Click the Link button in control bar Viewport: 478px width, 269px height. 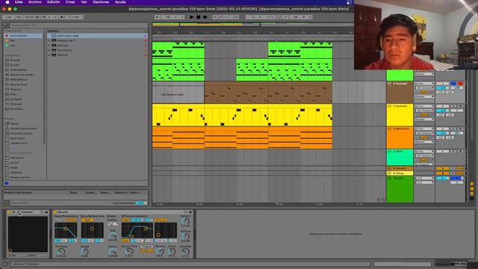8,17
